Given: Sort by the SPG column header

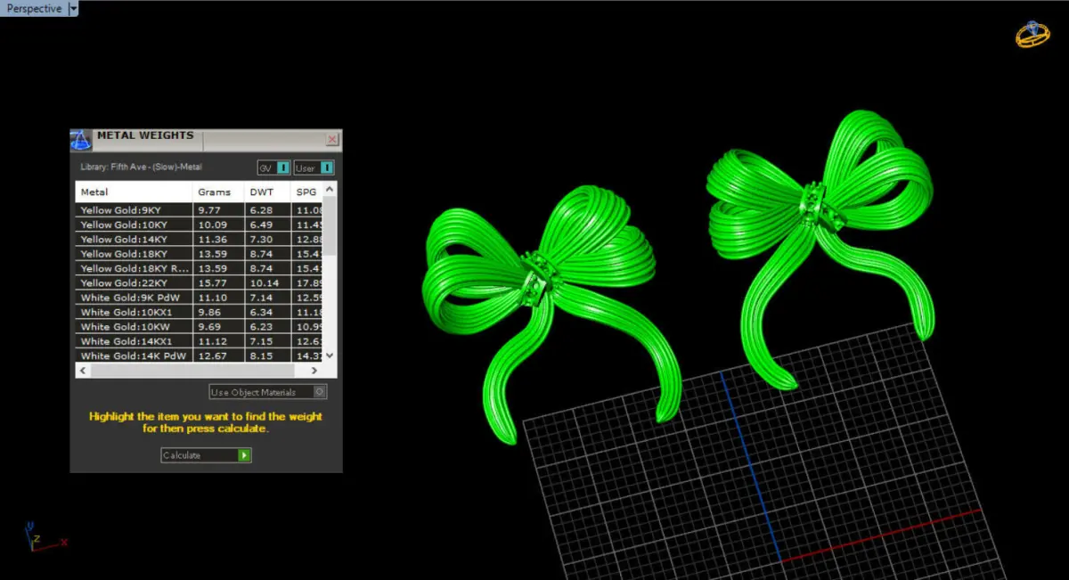Looking at the screenshot, I should [x=306, y=192].
